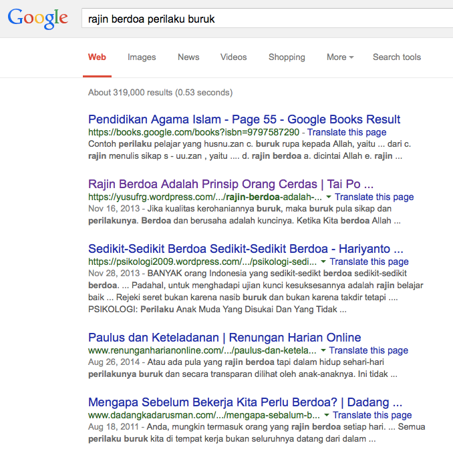Click the Google logo
The height and width of the screenshot is (451, 453).
[38, 18]
